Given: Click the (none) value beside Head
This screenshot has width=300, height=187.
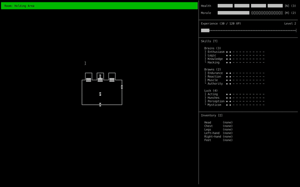Looking at the screenshot, I should click(227, 123).
